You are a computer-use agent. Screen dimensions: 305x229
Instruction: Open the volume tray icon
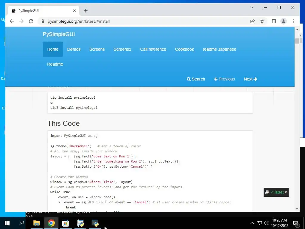tap(266, 223)
